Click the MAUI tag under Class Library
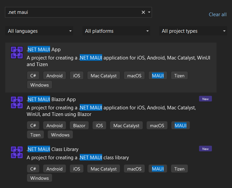The image size is (232, 188). pos(158,169)
